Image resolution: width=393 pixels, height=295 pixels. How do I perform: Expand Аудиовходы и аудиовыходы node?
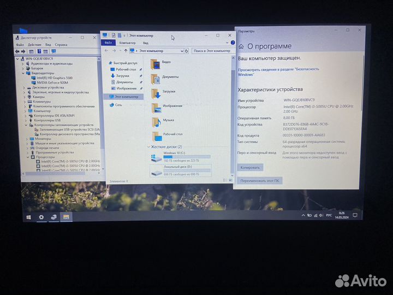[x=22, y=64]
